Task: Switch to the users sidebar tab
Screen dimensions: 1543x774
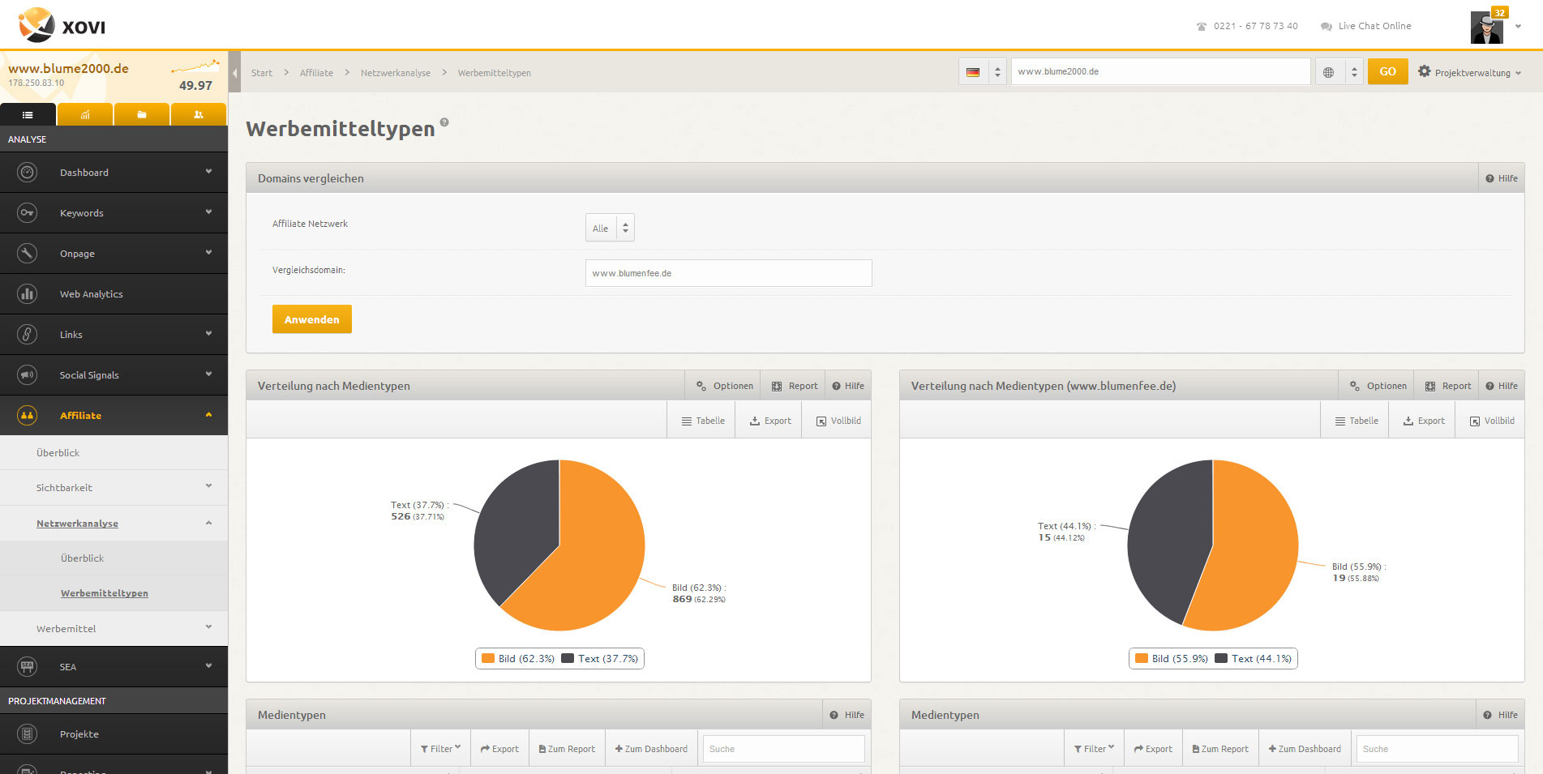Action: (x=198, y=114)
